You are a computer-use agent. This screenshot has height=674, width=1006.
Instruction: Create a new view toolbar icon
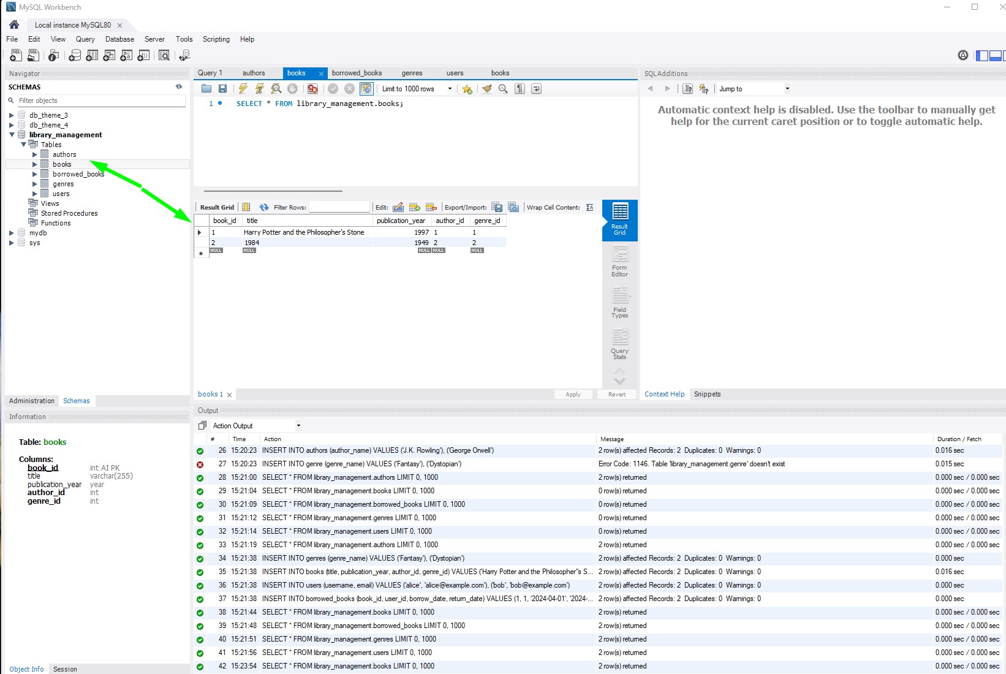click(109, 56)
